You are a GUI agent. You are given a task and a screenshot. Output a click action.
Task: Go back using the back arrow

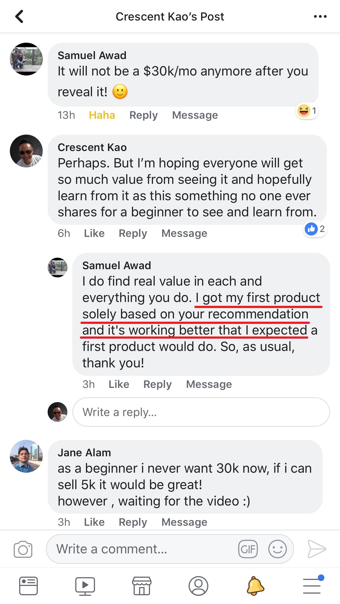pos(19,16)
